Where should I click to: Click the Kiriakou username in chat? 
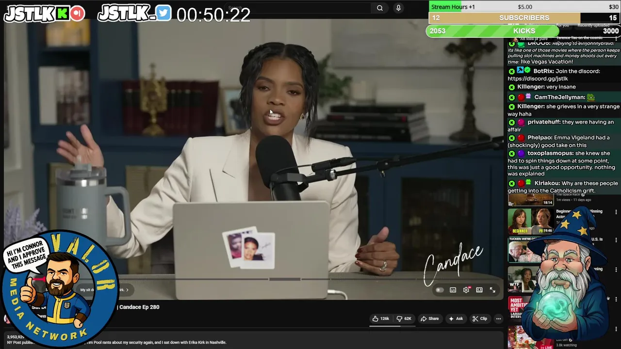[x=547, y=183]
